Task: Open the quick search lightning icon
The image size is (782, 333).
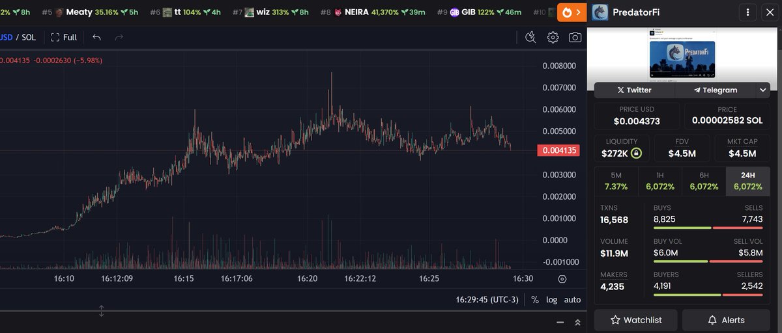Action: tap(530, 37)
